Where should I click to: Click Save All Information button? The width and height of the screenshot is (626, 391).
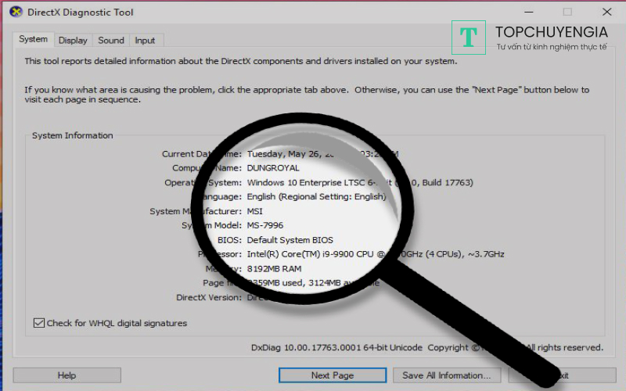pos(446,375)
